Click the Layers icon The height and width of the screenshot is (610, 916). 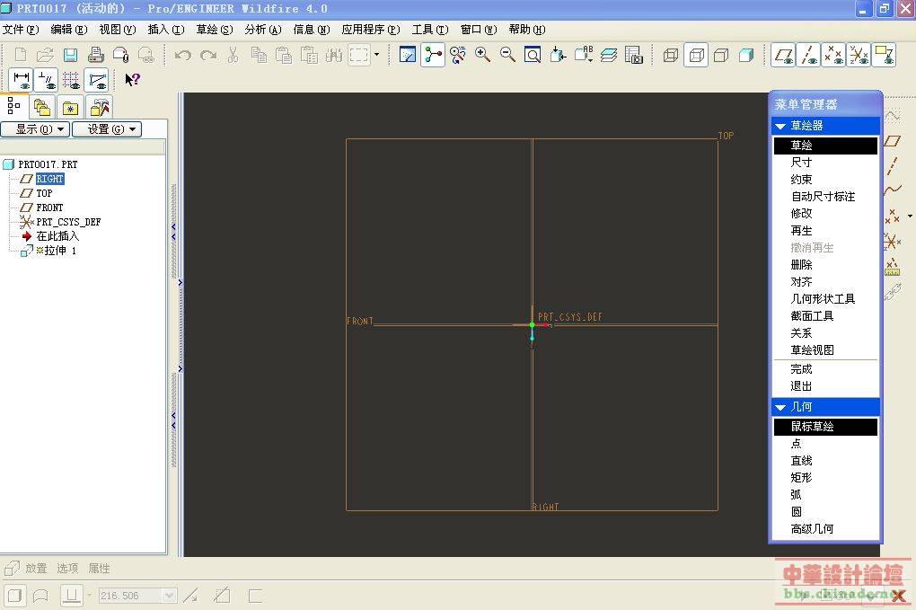609,55
